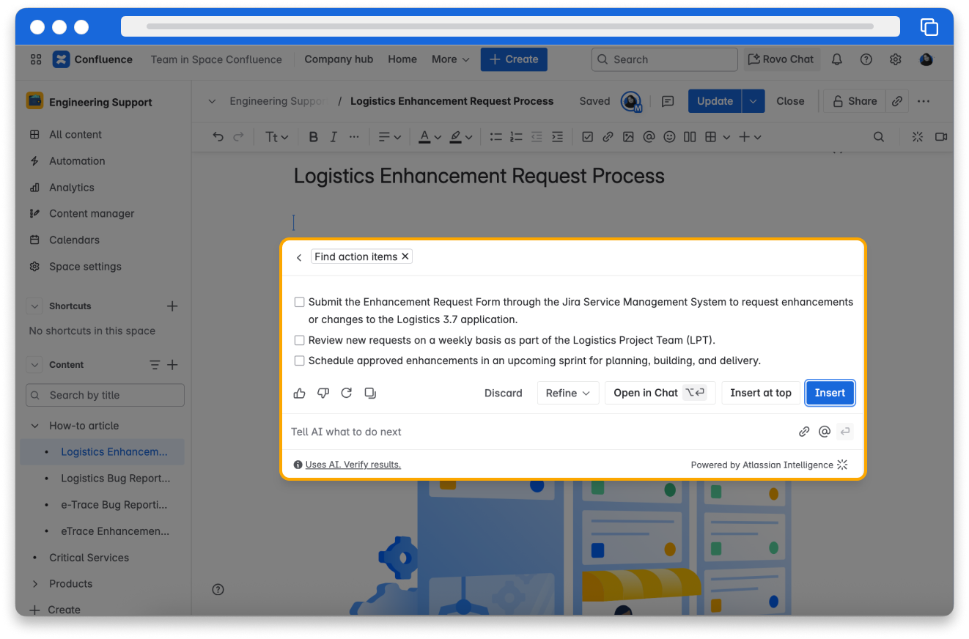Click the Atlassian Intelligence toolbar icon
969x639 pixels.
(x=917, y=136)
